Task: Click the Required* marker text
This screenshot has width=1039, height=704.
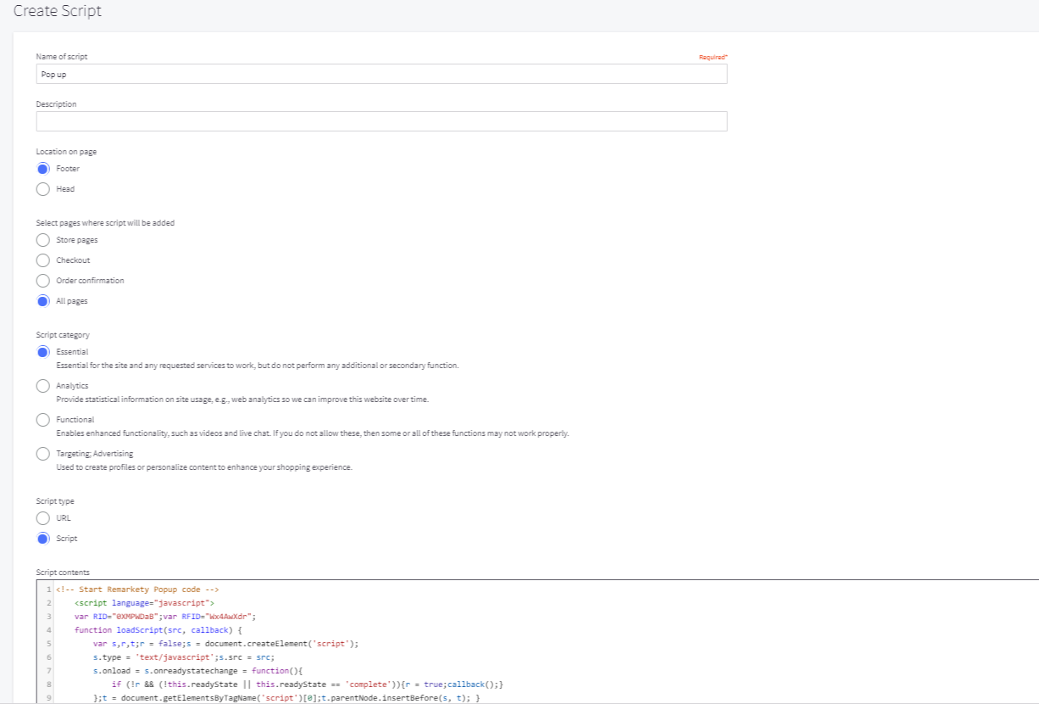Action: pyautogui.click(x=713, y=57)
